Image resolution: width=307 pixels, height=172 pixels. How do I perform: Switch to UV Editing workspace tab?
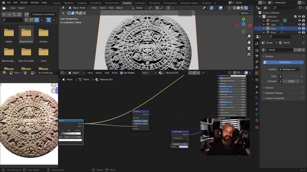point(96,3)
